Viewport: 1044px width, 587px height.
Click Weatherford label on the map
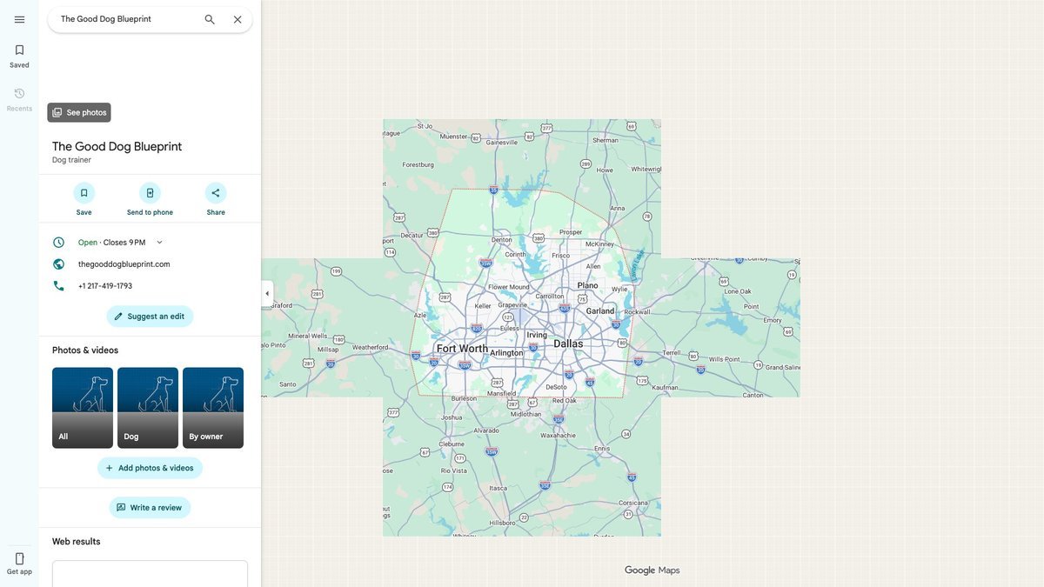click(x=370, y=347)
